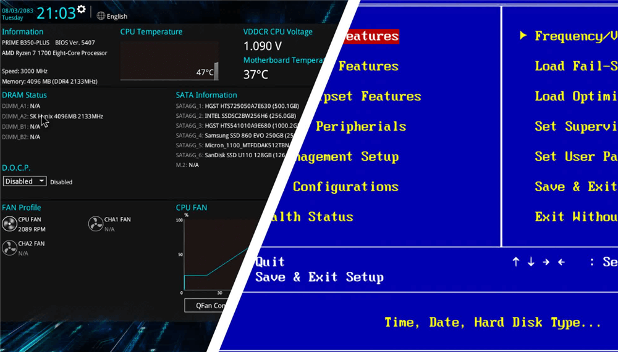Open the settings gear beside the clock
The image size is (618, 352).
point(81,9)
